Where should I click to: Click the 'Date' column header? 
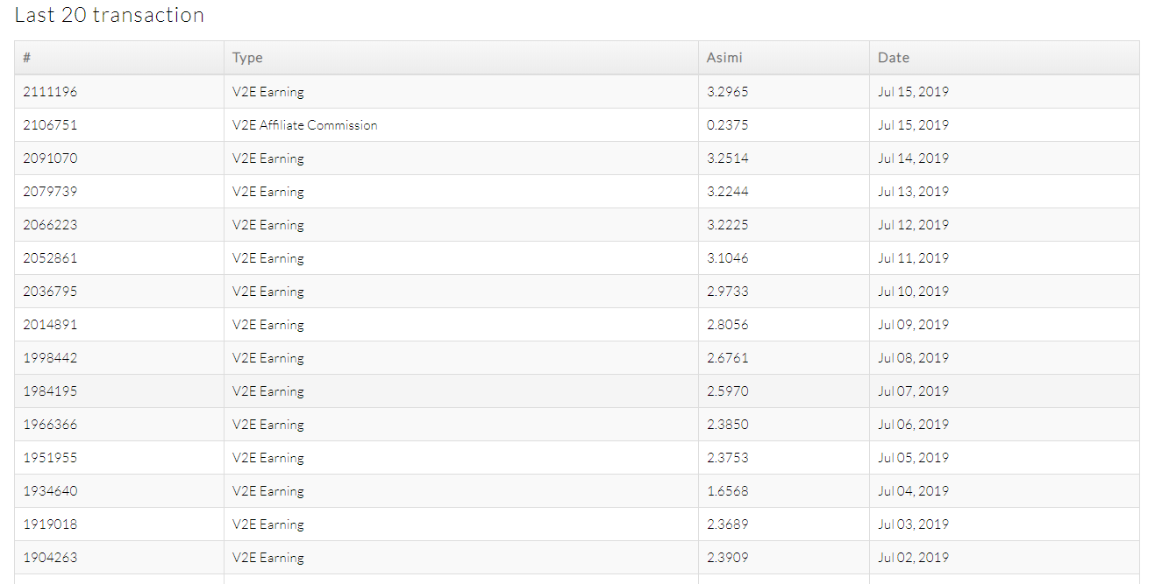(x=894, y=58)
